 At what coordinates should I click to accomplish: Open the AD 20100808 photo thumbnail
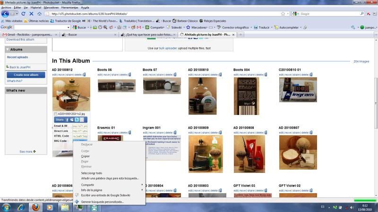(249, 154)
